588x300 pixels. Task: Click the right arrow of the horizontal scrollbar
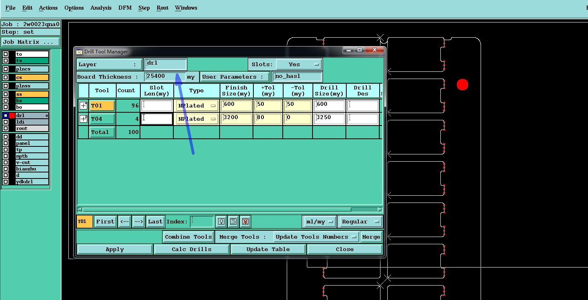click(x=380, y=209)
